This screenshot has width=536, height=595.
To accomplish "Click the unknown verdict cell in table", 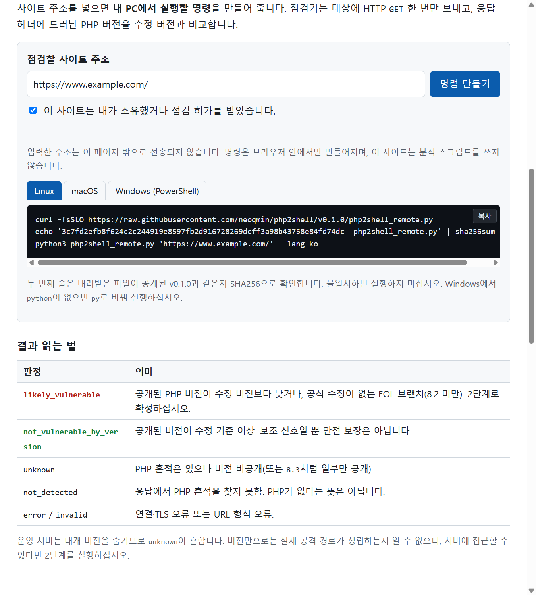I will (x=73, y=469).
